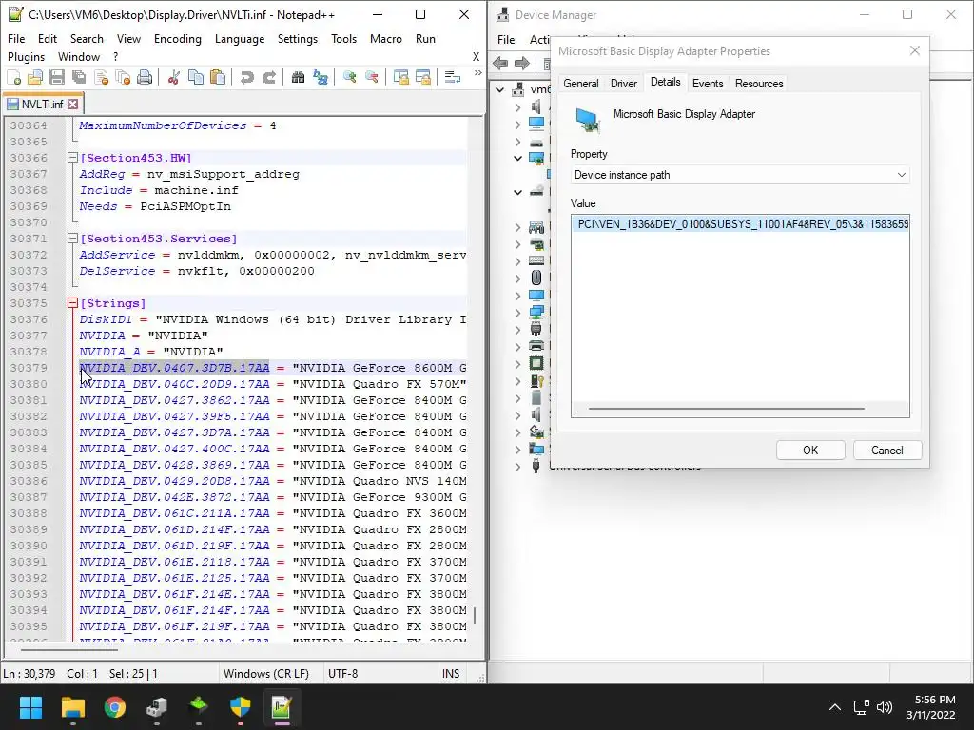974x730 pixels.
Task: Print the document via the printer icon
Action: click(145, 78)
